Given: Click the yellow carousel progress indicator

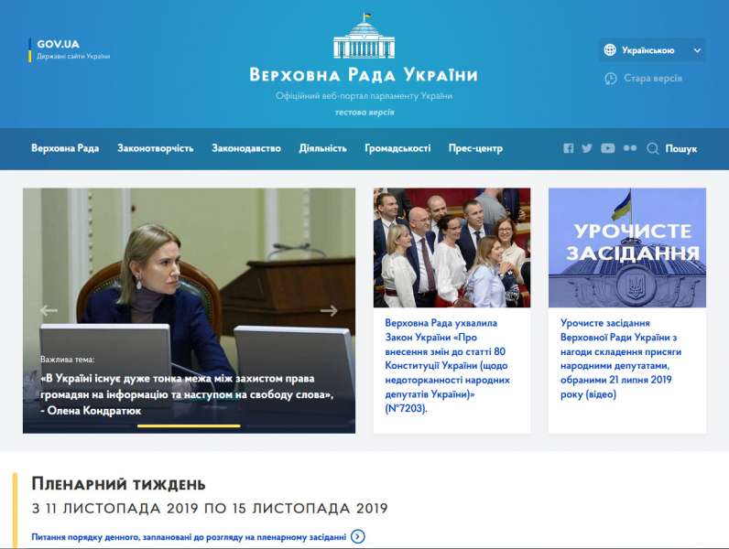Looking at the screenshot, I should point(189,425).
